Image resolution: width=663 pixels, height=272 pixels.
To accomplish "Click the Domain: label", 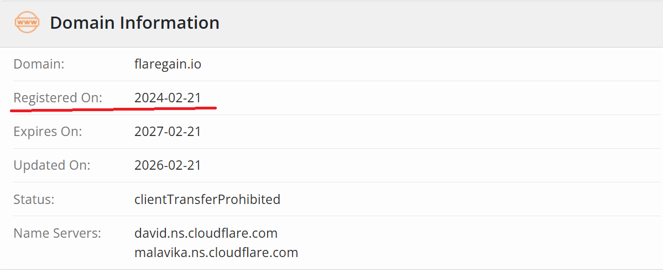I will coord(39,64).
